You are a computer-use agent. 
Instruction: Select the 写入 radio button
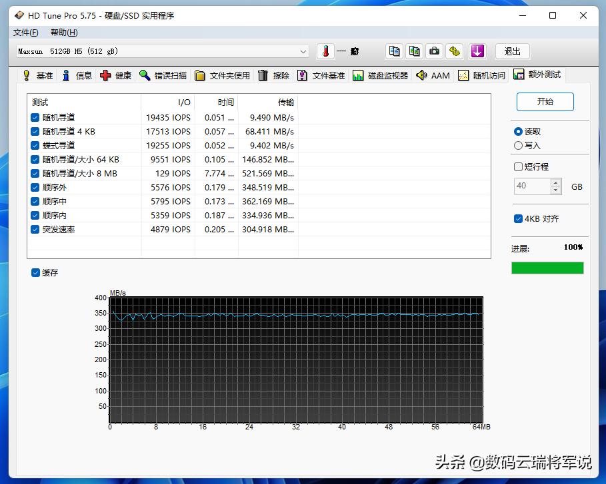click(518, 145)
